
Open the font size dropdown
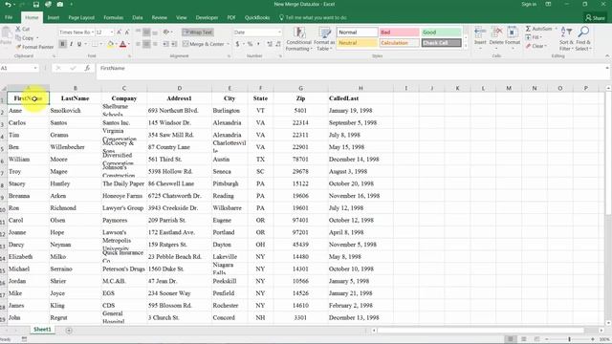click(x=112, y=32)
